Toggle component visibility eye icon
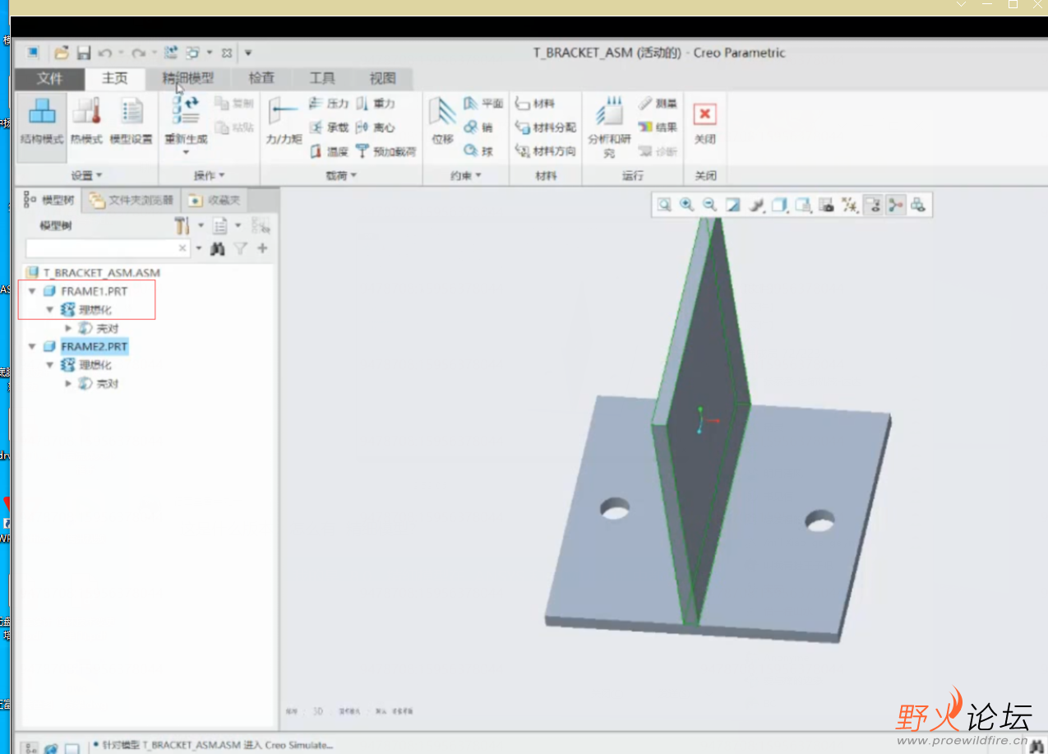1048x754 pixels. pyautogui.click(x=918, y=205)
